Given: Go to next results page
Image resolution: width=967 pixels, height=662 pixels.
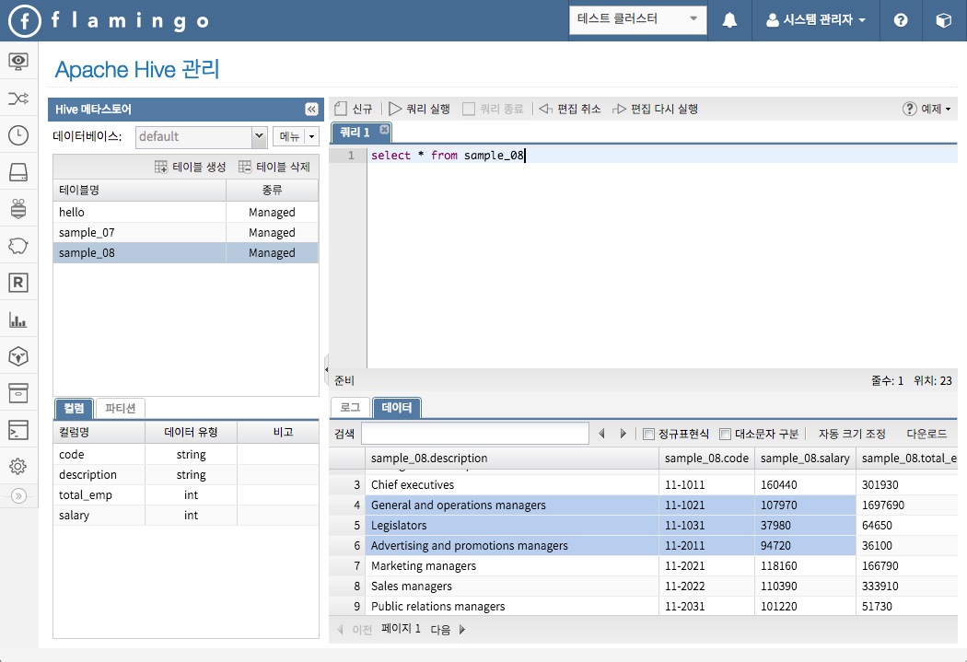Looking at the screenshot, I should point(449,630).
